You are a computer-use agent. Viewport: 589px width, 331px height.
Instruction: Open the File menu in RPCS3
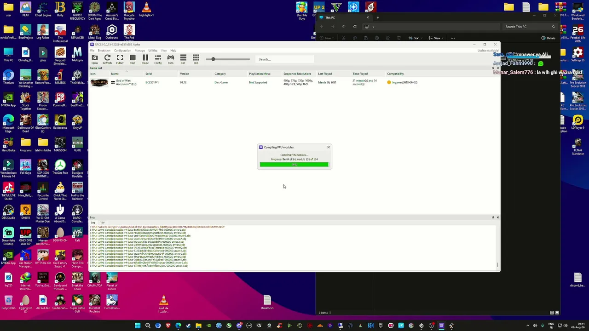point(92,51)
